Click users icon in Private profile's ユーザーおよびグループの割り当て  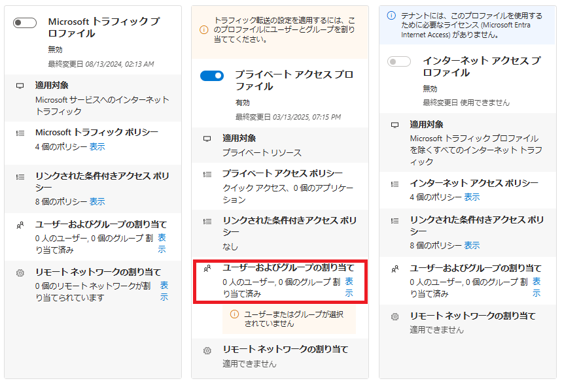(x=207, y=269)
